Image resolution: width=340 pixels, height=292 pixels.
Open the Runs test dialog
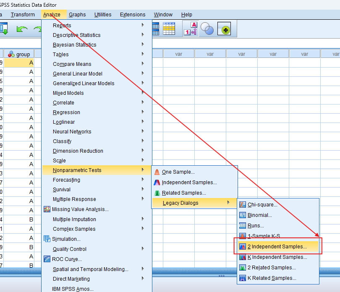click(256, 226)
